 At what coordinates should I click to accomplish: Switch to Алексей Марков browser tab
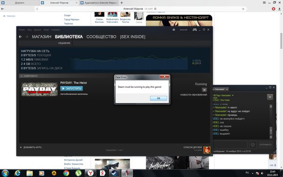(59, 3)
